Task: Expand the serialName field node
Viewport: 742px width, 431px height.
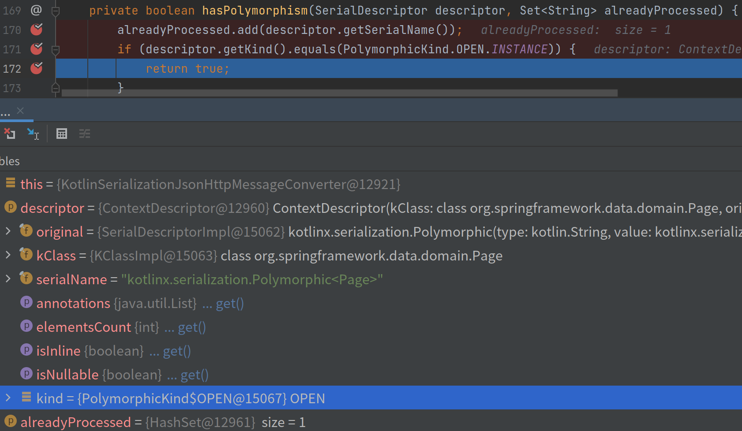Action: coord(8,279)
